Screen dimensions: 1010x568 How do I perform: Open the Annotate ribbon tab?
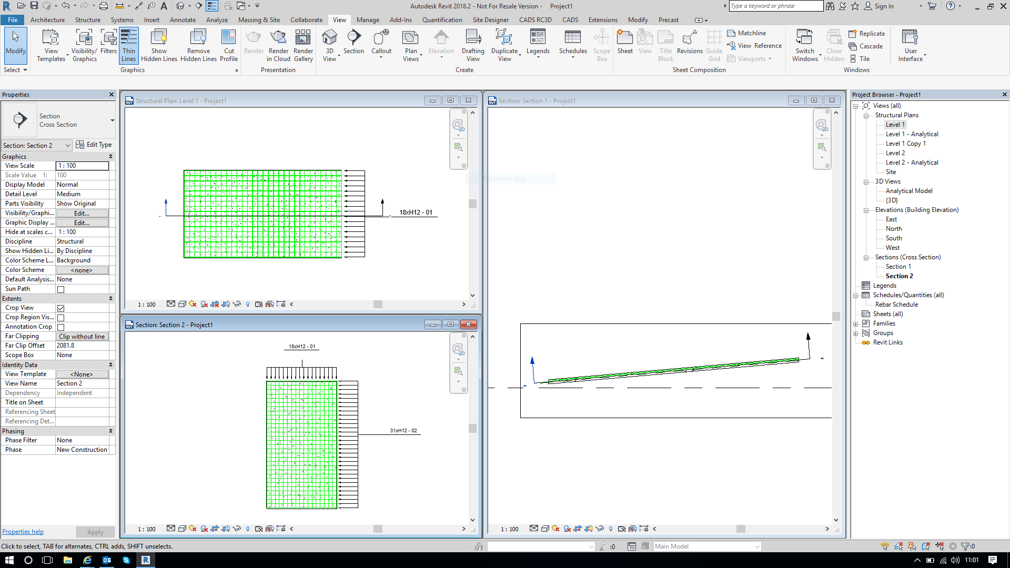[183, 19]
